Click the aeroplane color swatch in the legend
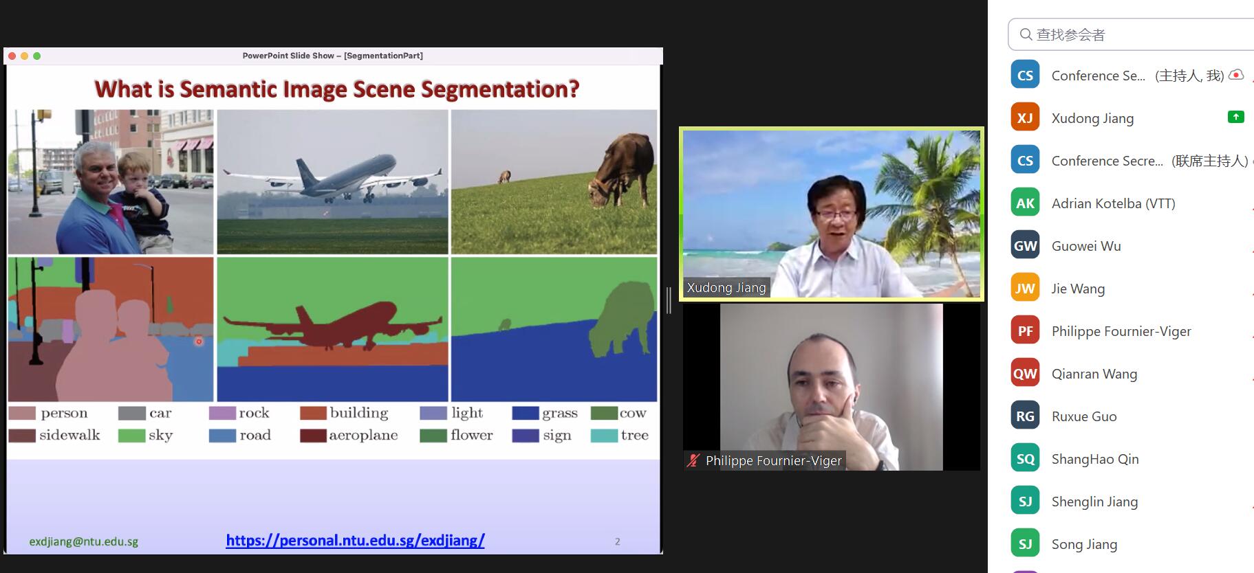The height and width of the screenshot is (573, 1254). click(x=313, y=435)
